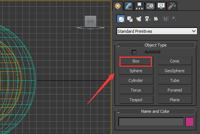This screenshot has width=200, height=134.
Task: Select the Helpers category icon
Action: [156, 19]
